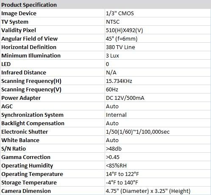
Task: Click the 1/3" CMOS value cell
Action: (158, 13)
